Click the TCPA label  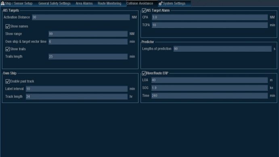[x=146, y=25]
